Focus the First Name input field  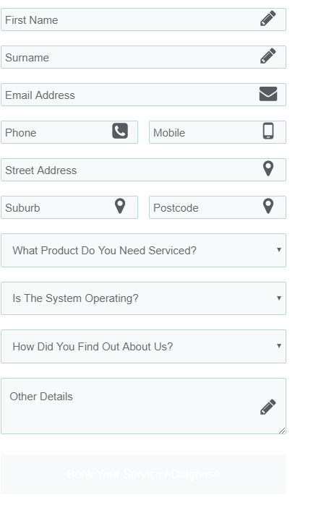pyautogui.click(x=143, y=20)
